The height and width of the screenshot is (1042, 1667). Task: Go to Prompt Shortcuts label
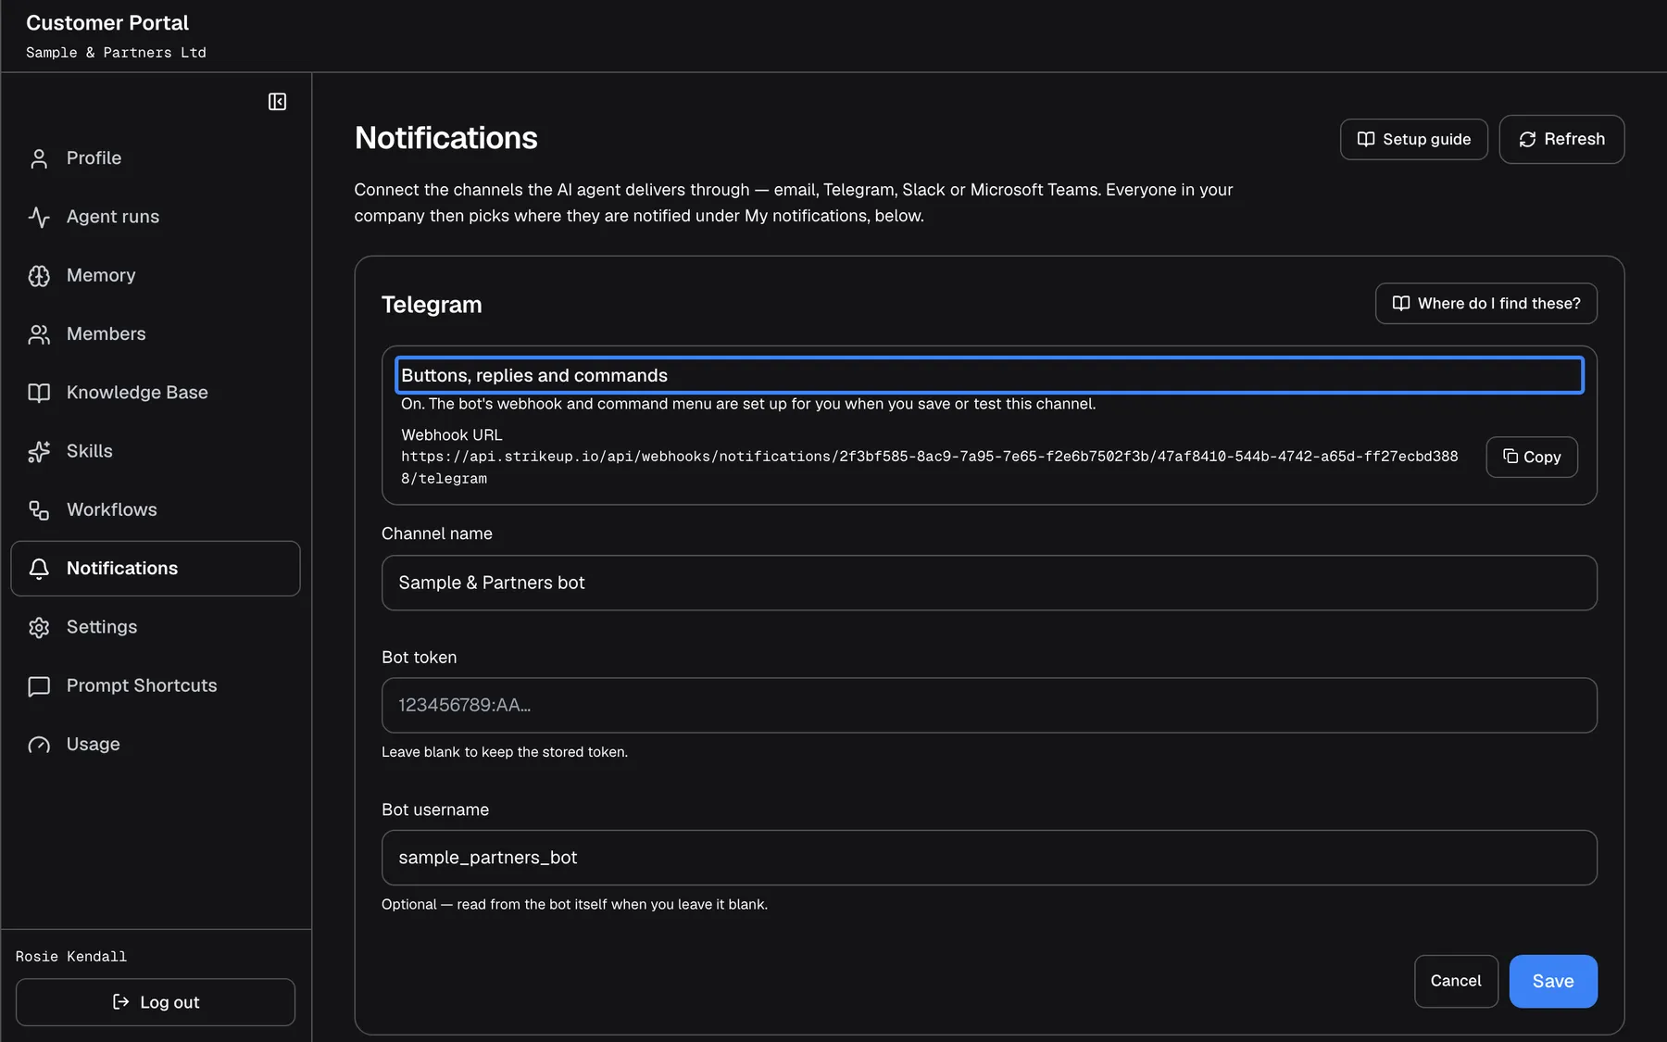coord(142,686)
